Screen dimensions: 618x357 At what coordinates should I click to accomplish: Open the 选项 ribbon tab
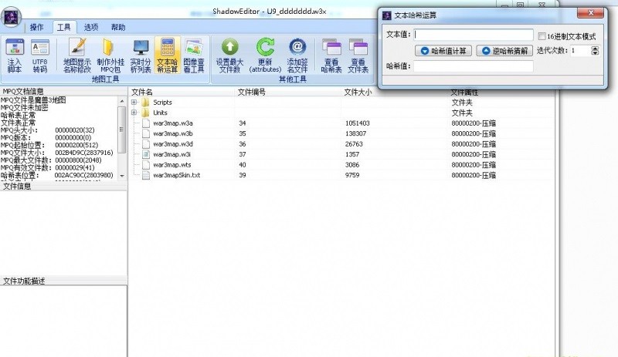coord(91,27)
